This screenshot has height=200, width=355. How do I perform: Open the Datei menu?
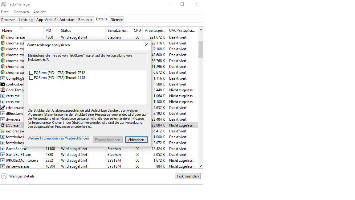tap(5, 12)
